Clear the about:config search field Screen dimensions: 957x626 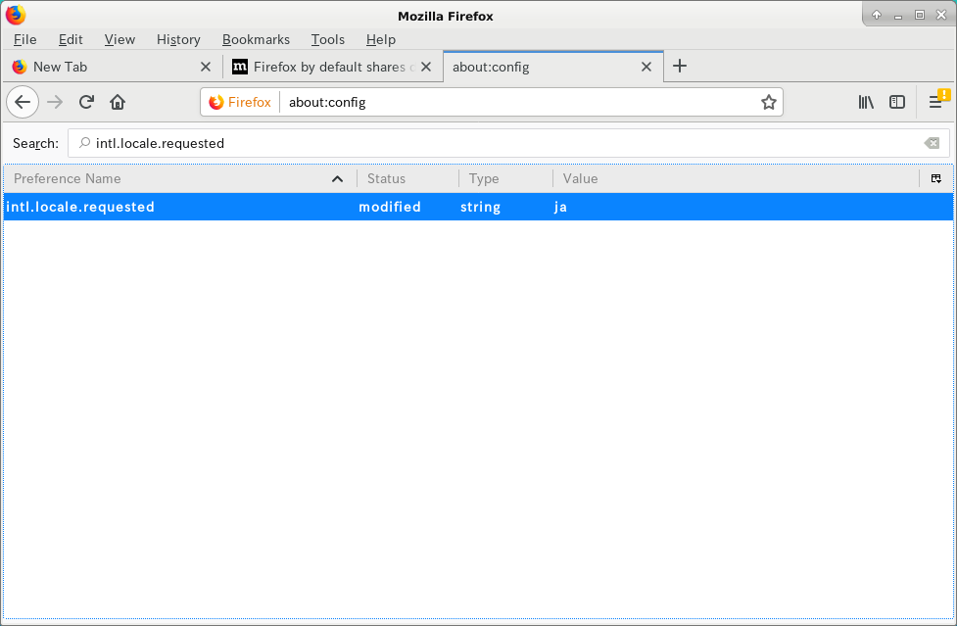(x=932, y=143)
